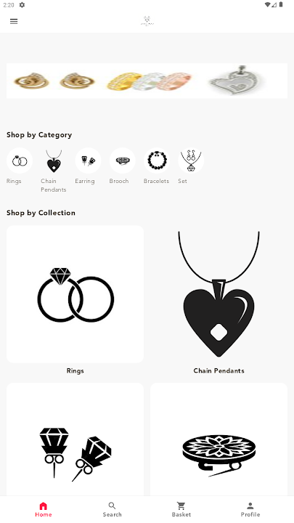Switch to the Search tab
This screenshot has width=294, height=523.
pos(112,509)
